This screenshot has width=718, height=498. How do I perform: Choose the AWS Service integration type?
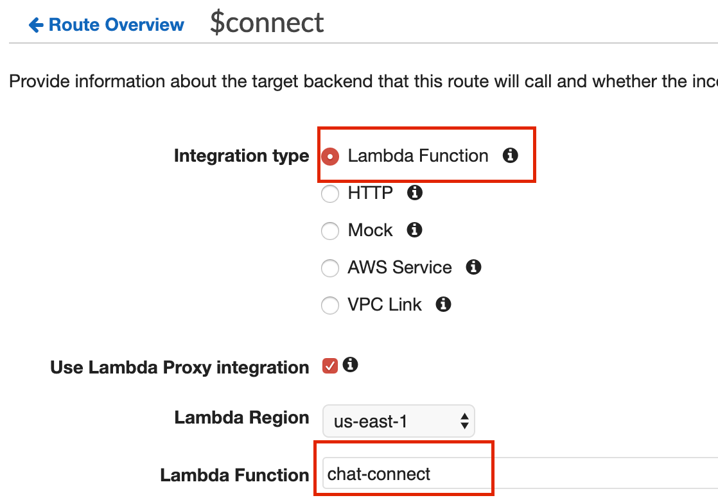330,268
